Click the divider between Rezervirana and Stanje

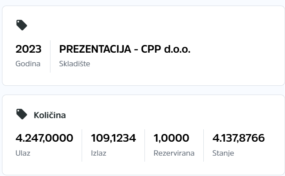click(204, 145)
